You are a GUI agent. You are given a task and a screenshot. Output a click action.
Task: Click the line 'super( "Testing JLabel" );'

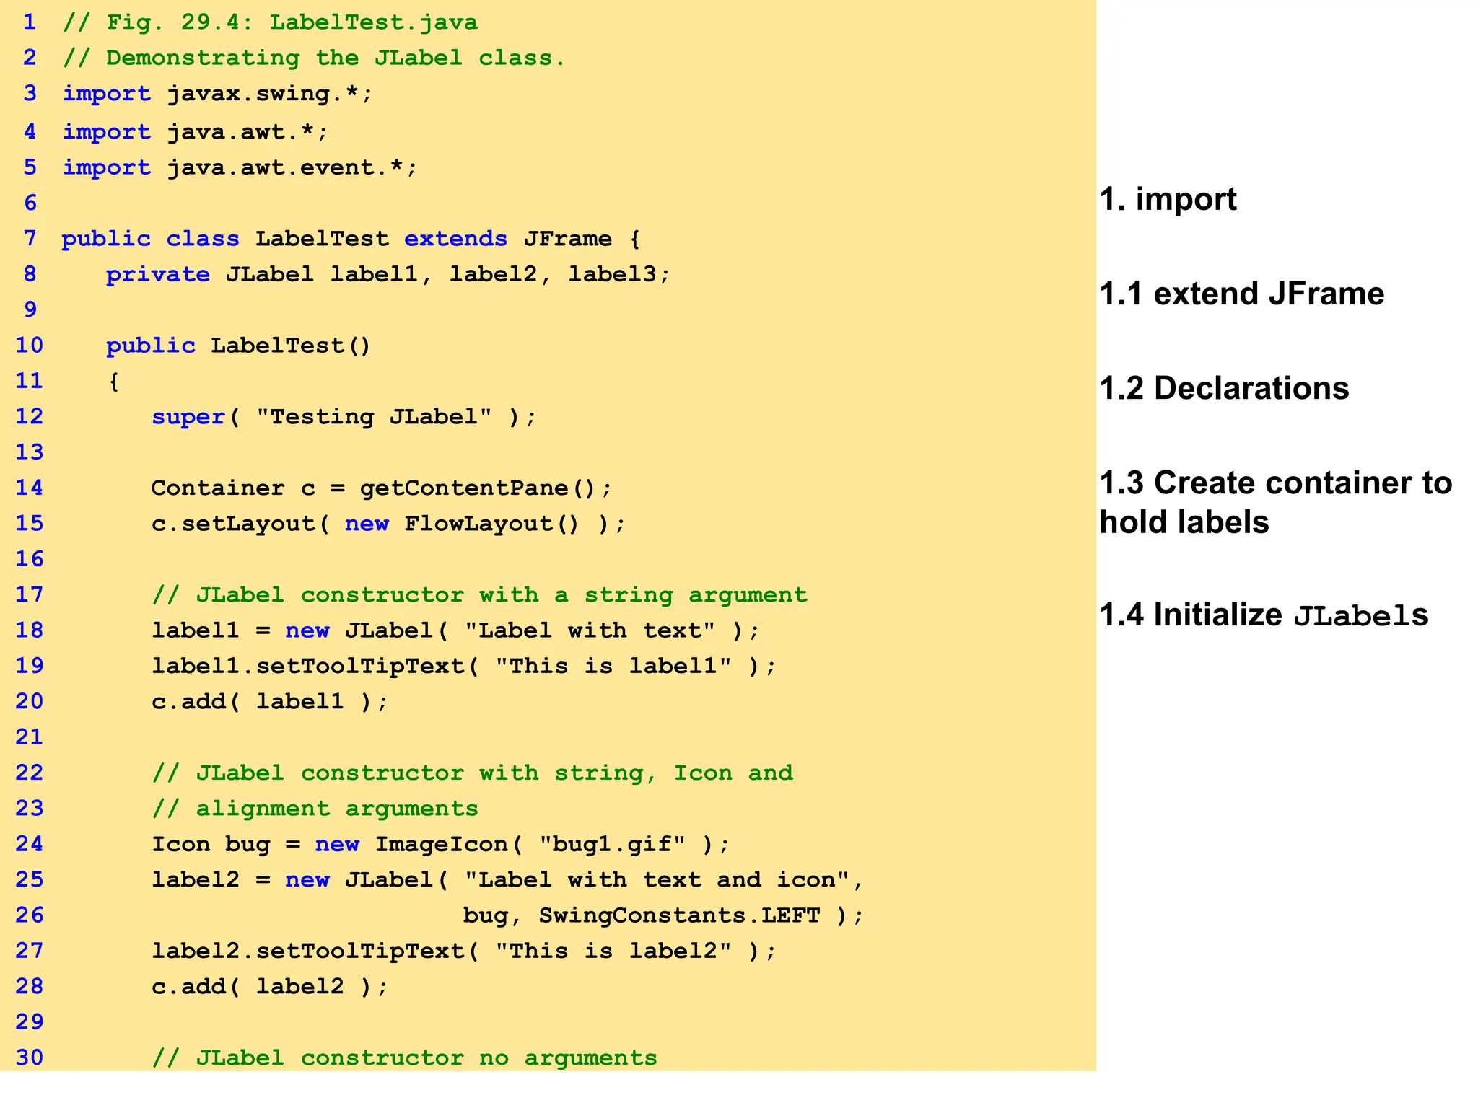click(344, 417)
